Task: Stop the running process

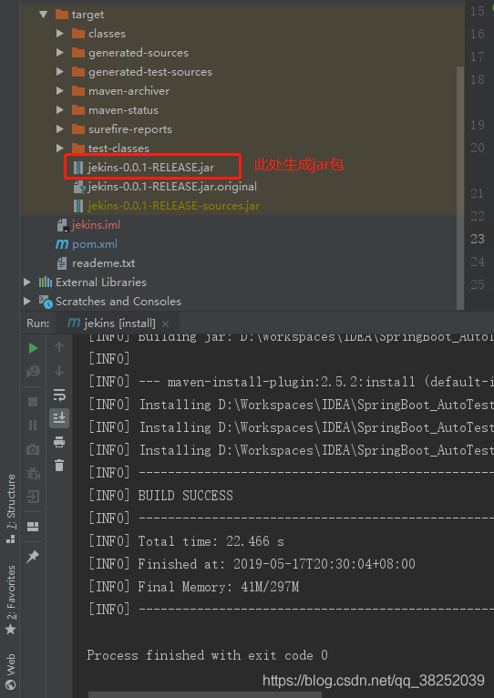Action: 33,402
